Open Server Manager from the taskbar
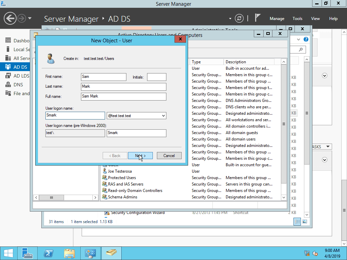This screenshot has height=260, width=347. coord(27,253)
